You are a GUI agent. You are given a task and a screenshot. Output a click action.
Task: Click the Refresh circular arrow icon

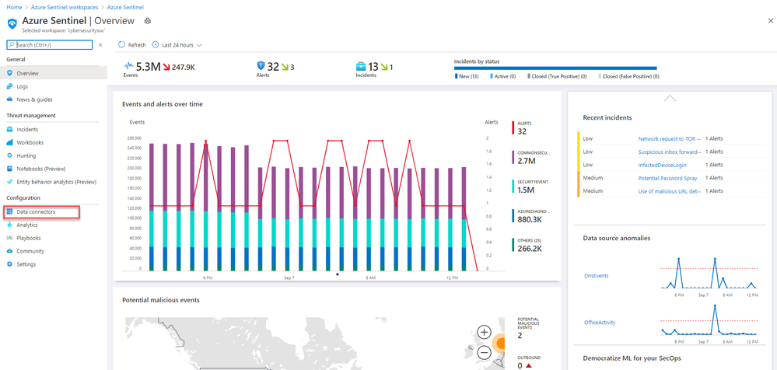pyautogui.click(x=122, y=44)
